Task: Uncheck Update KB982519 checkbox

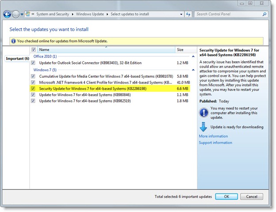Action: click(33, 101)
